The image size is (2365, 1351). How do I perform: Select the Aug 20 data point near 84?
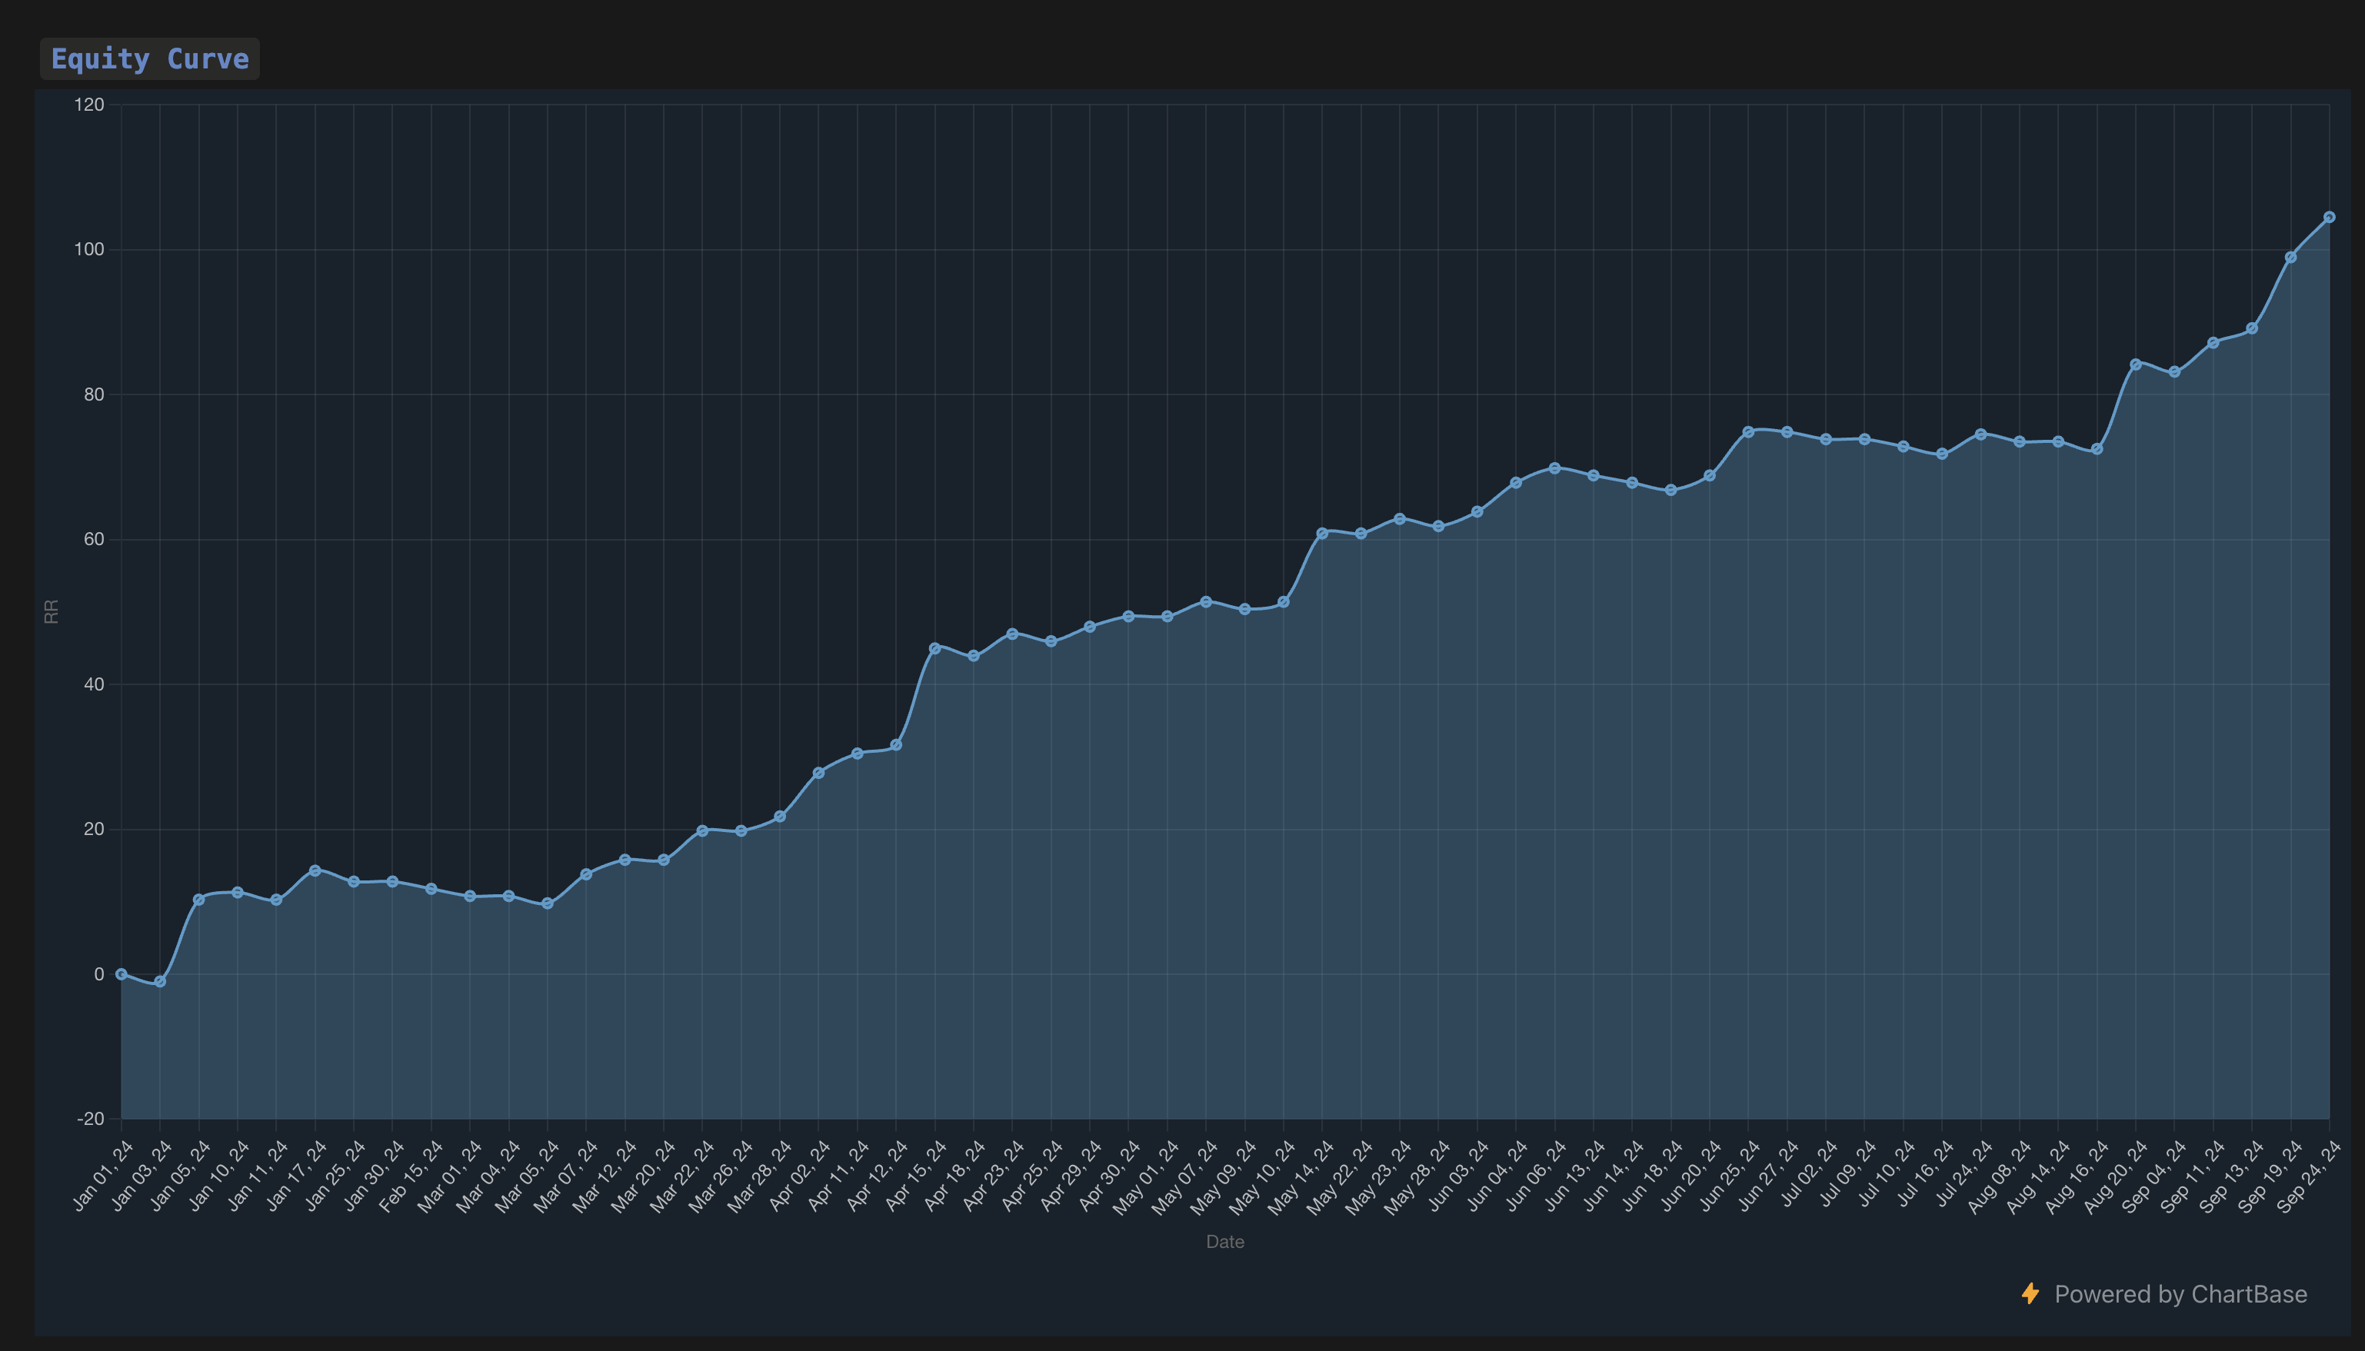click(x=2135, y=364)
